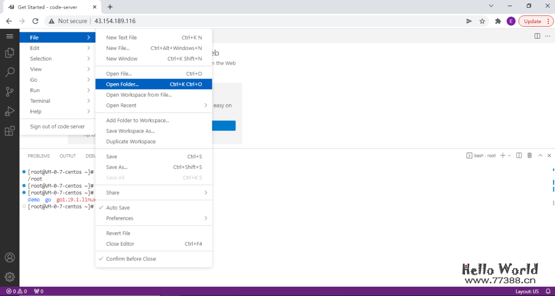555x296 pixels.
Task: Toggle Auto Save in File menu
Action: [x=118, y=208]
